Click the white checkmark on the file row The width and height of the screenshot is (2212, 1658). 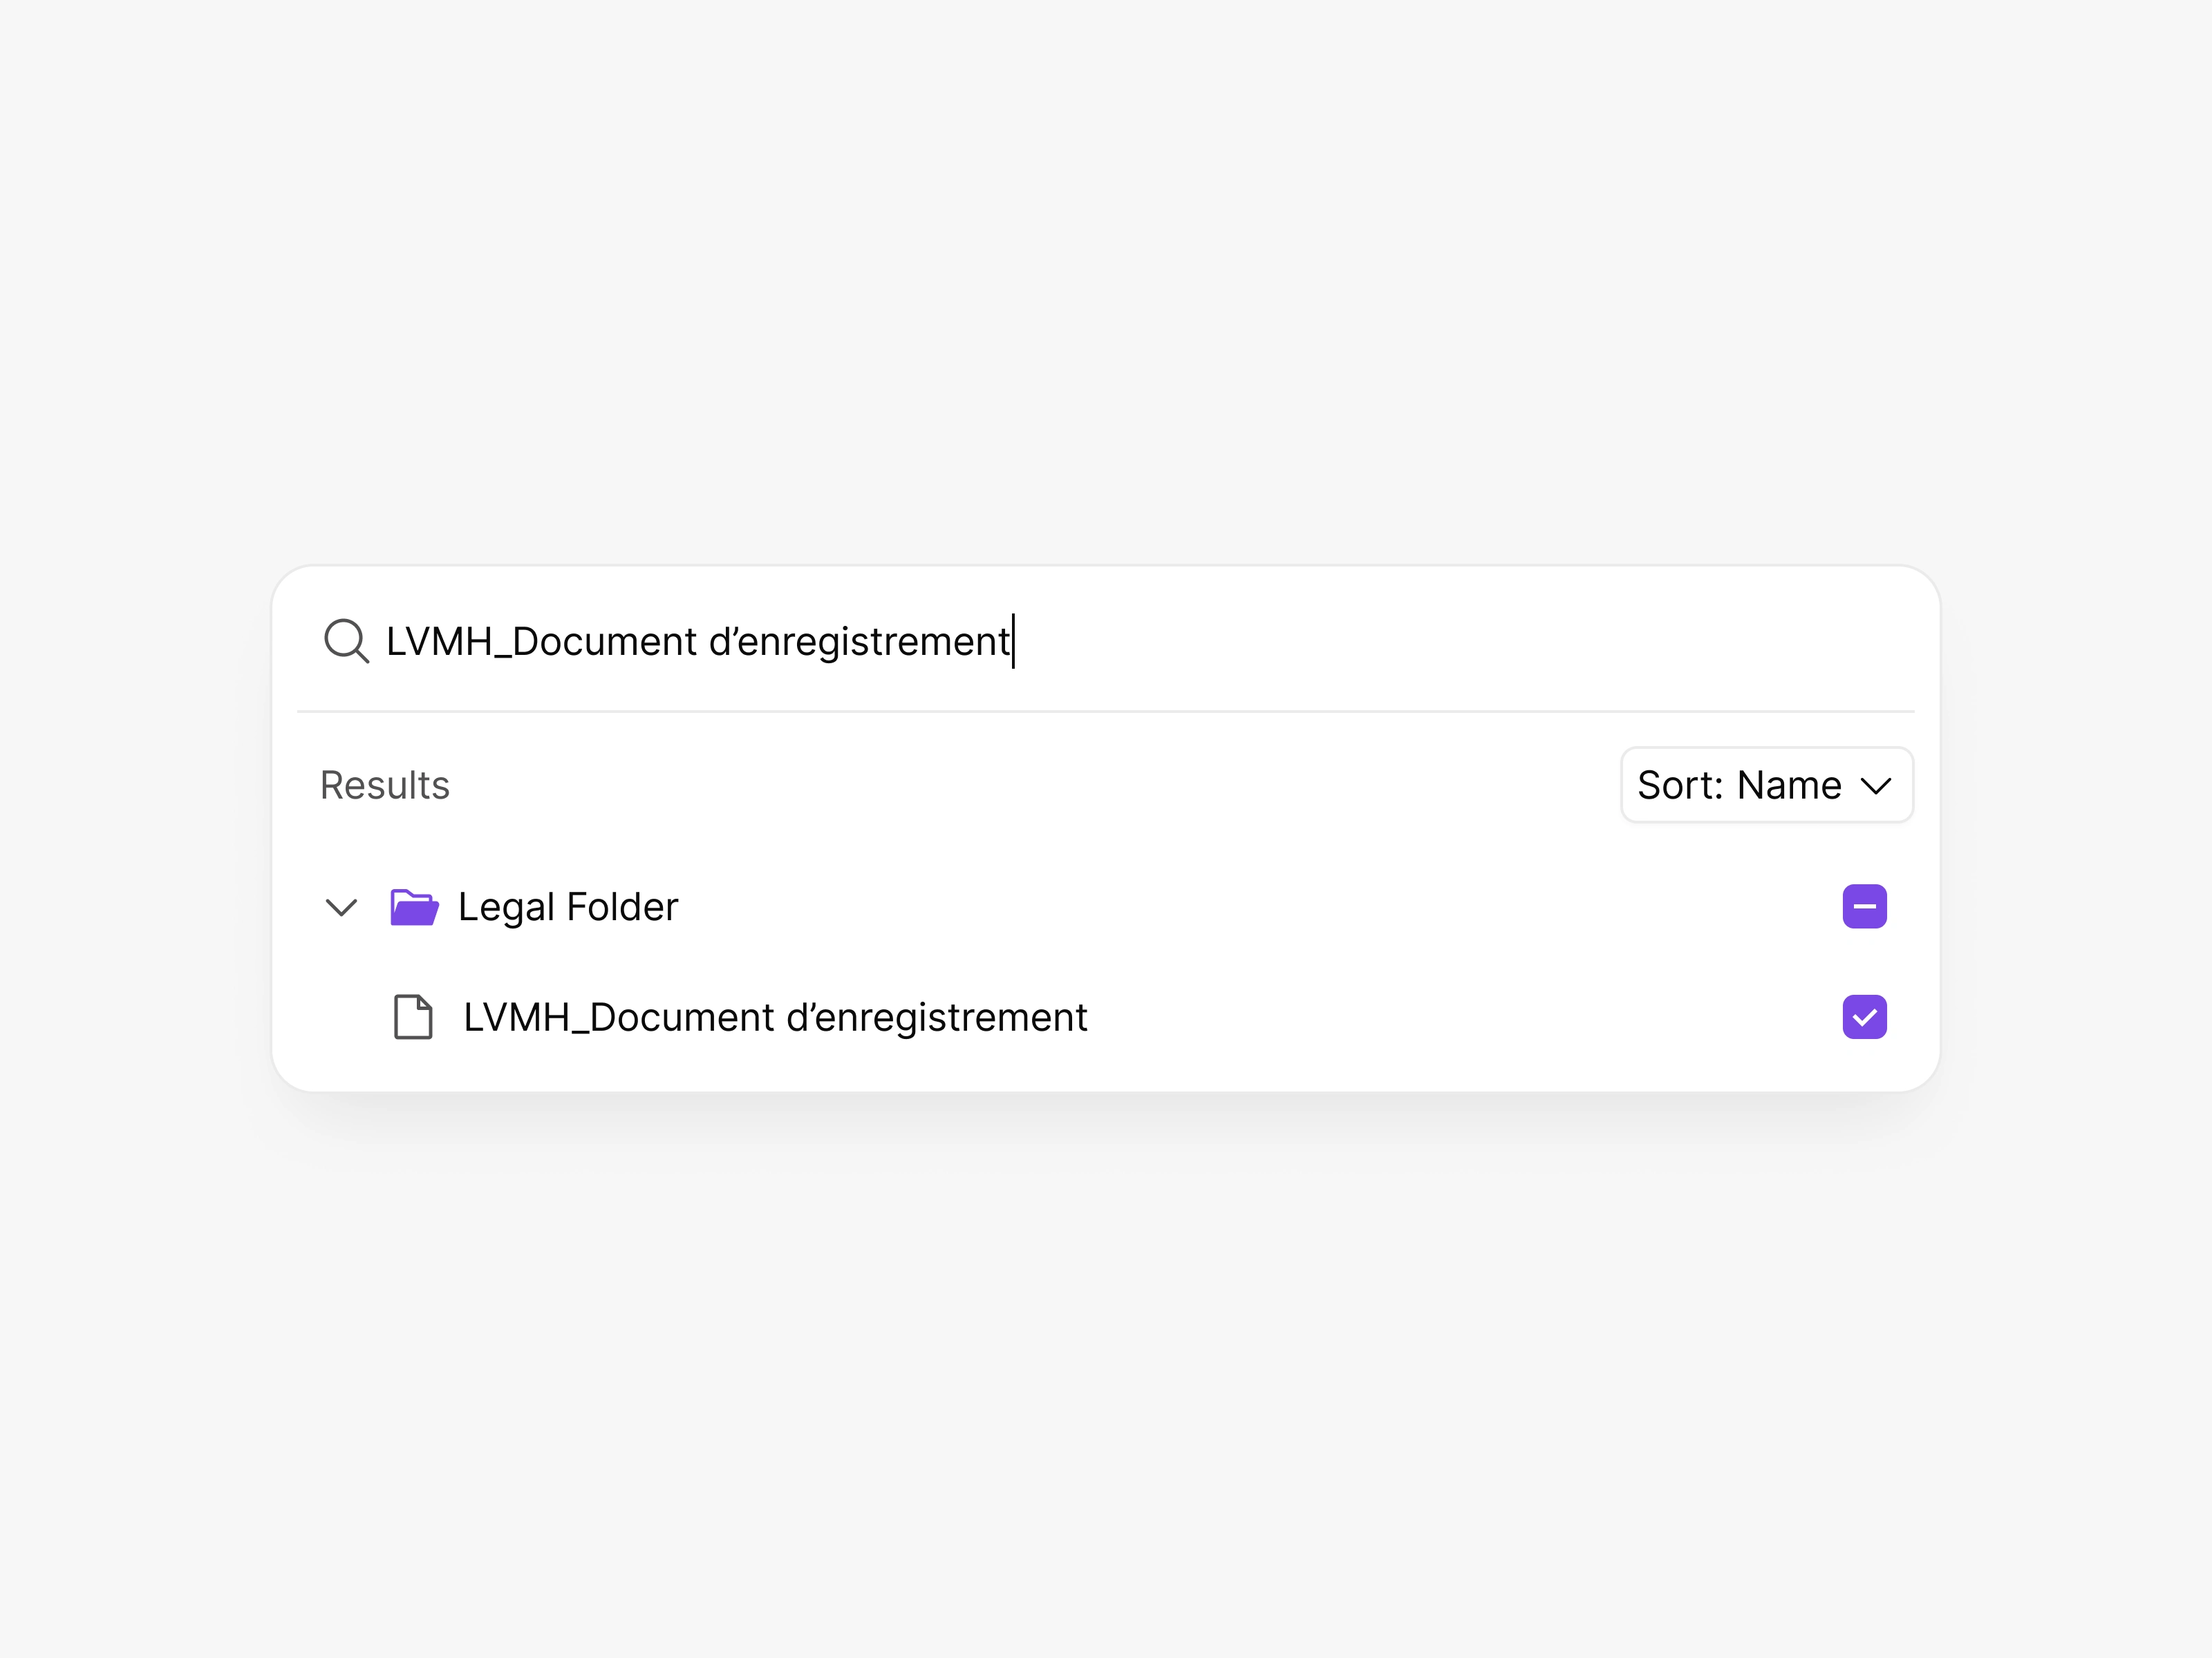1864,1018
